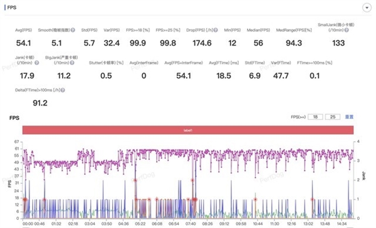This screenshot has width=376, height=228.
Task: Click red jank marker near 10:44
Action: point(256,199)
